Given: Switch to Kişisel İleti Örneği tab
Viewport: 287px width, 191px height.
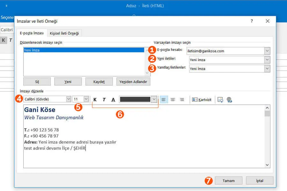Looking at the screenshot, I should coord(64,33).
